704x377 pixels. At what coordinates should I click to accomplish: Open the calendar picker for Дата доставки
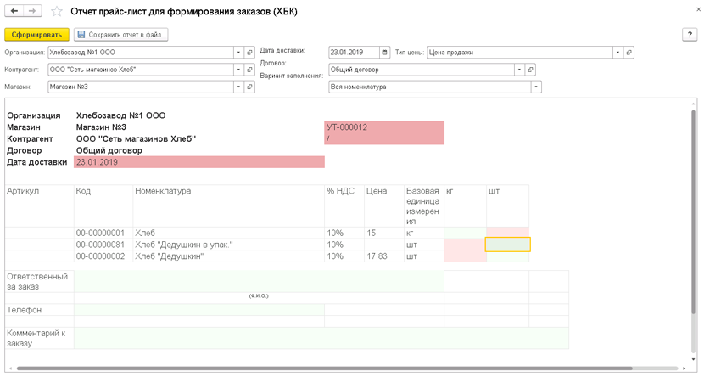click(385, 53)
